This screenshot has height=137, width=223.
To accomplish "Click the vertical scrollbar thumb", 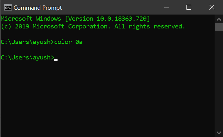I will [219, 27].
